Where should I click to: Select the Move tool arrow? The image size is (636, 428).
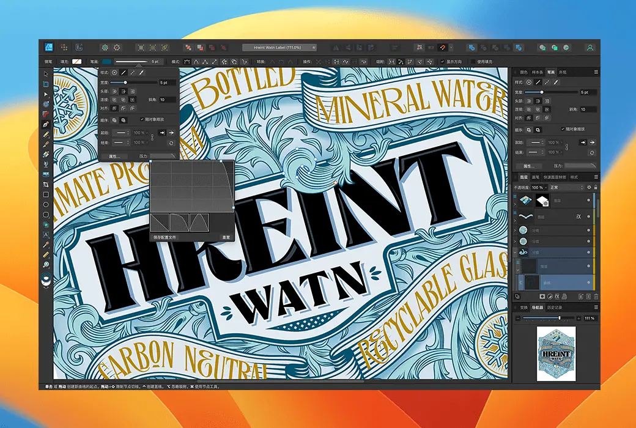[46, 74]
